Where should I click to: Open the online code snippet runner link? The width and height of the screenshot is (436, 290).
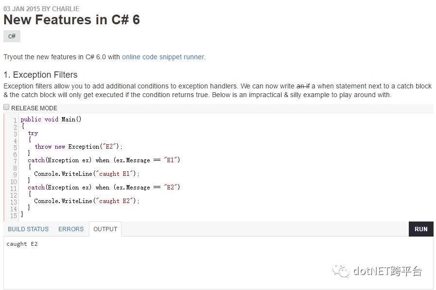[164, 57]
